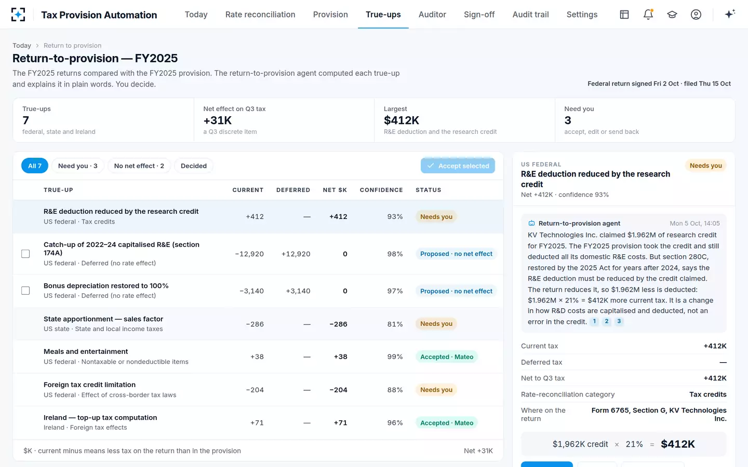748x467 pixels.
Task: Launch the AI sparkle assistant
Action: pyautogui.click(x=730, y=15)
